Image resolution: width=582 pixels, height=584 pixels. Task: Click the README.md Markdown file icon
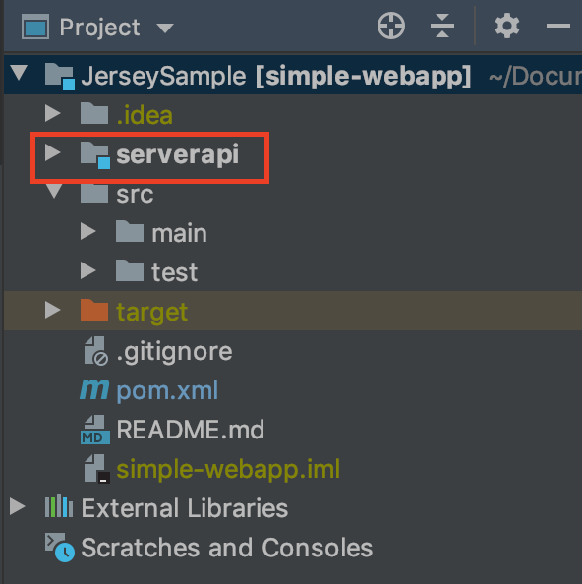95,430
